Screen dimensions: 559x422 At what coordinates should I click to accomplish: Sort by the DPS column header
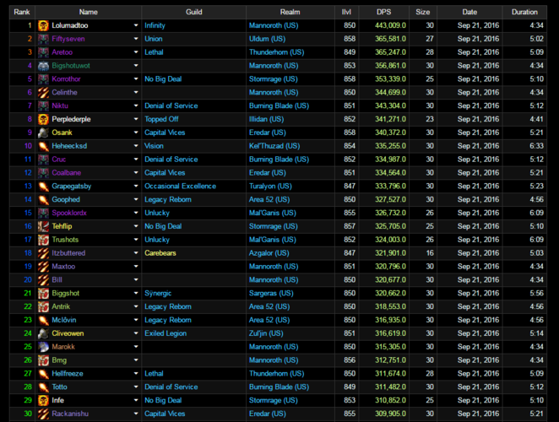pyautogui.click(x=383, y=12)
